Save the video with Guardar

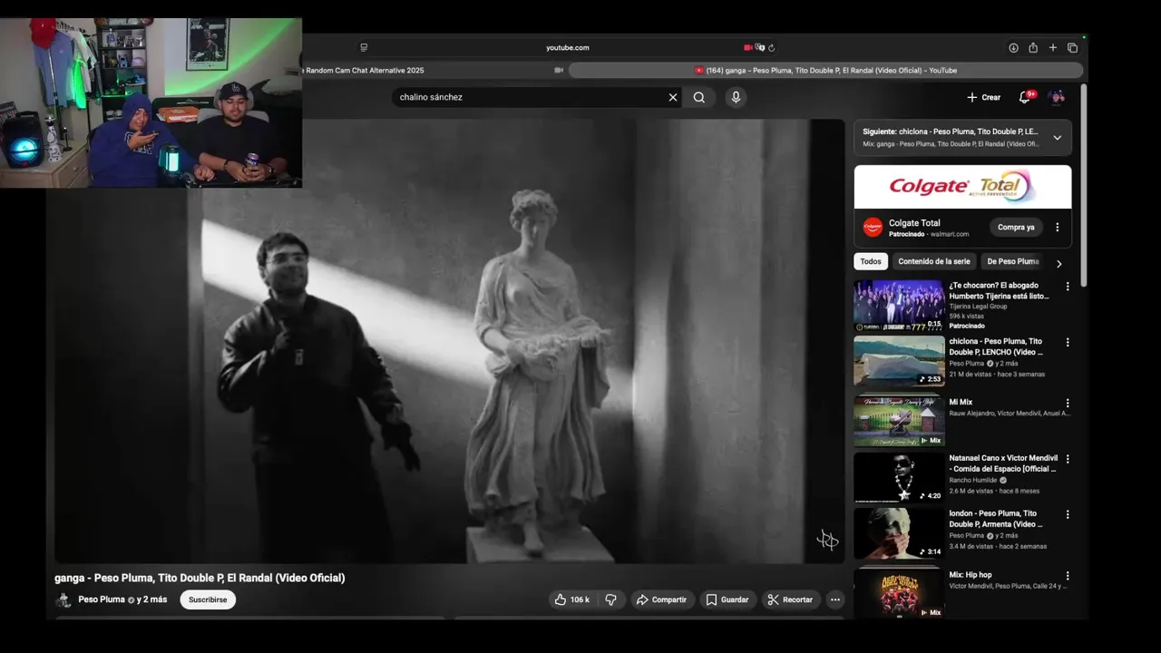[727, 599]
